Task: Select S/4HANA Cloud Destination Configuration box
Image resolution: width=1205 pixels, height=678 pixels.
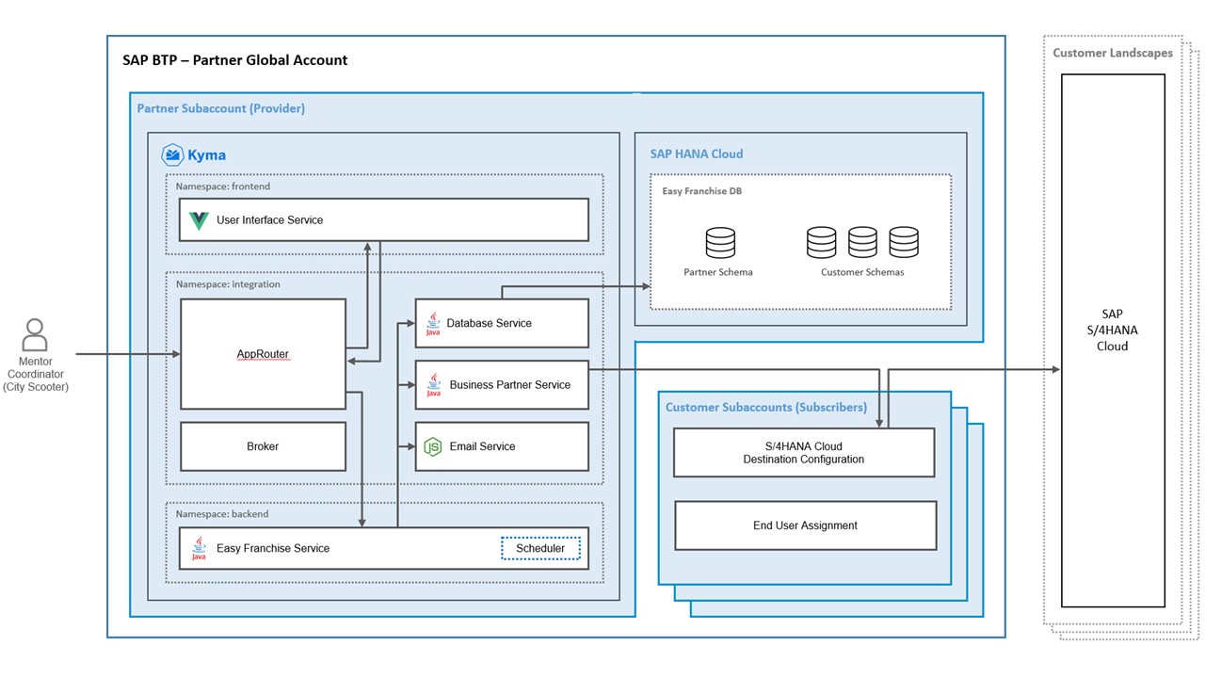Action: pyautogui.click(x=804, y=453)
